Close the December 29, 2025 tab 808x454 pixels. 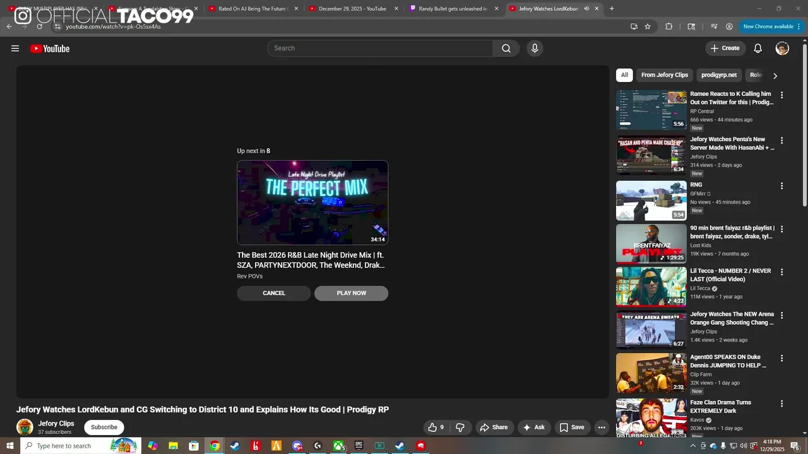click(x=396, y=9)
